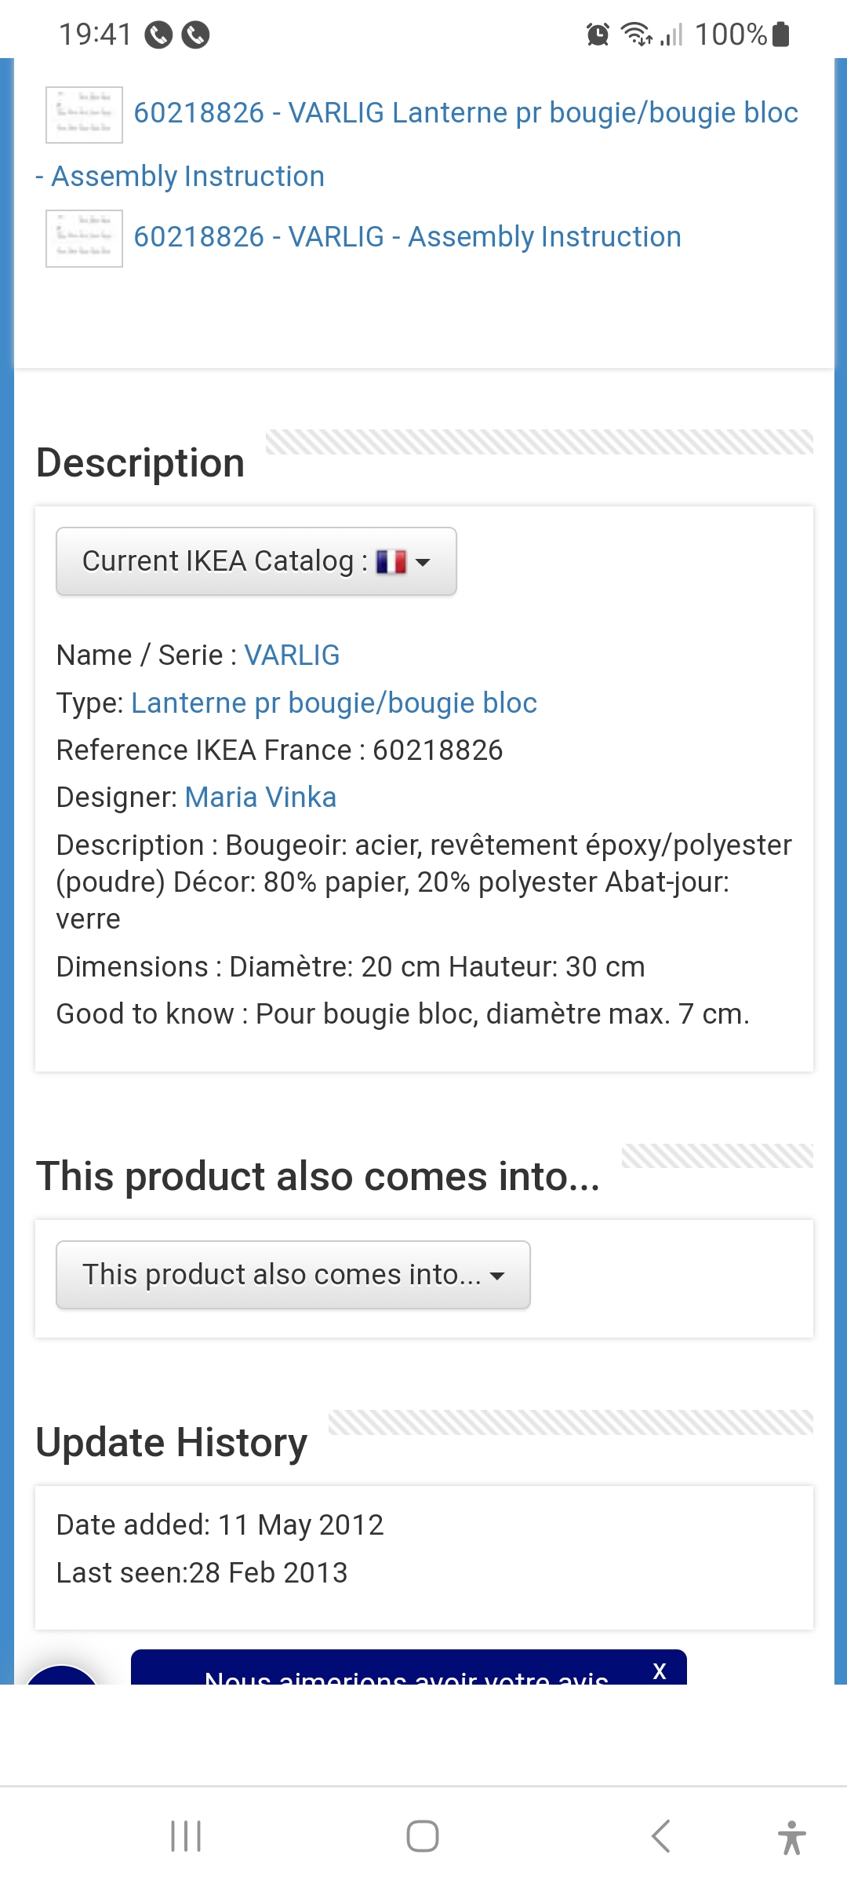Open the accessibility shortcut icon

pos(791,1838)
